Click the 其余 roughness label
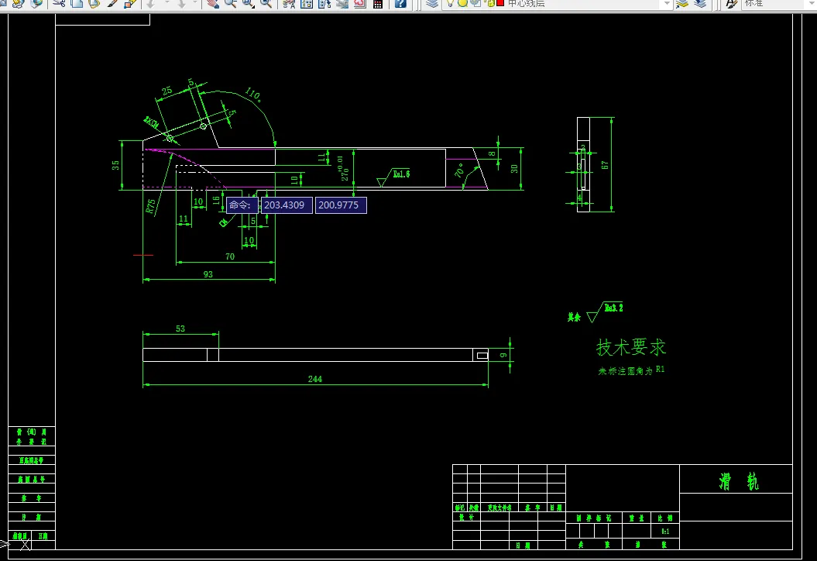817x561 pixels. (574, 317)
